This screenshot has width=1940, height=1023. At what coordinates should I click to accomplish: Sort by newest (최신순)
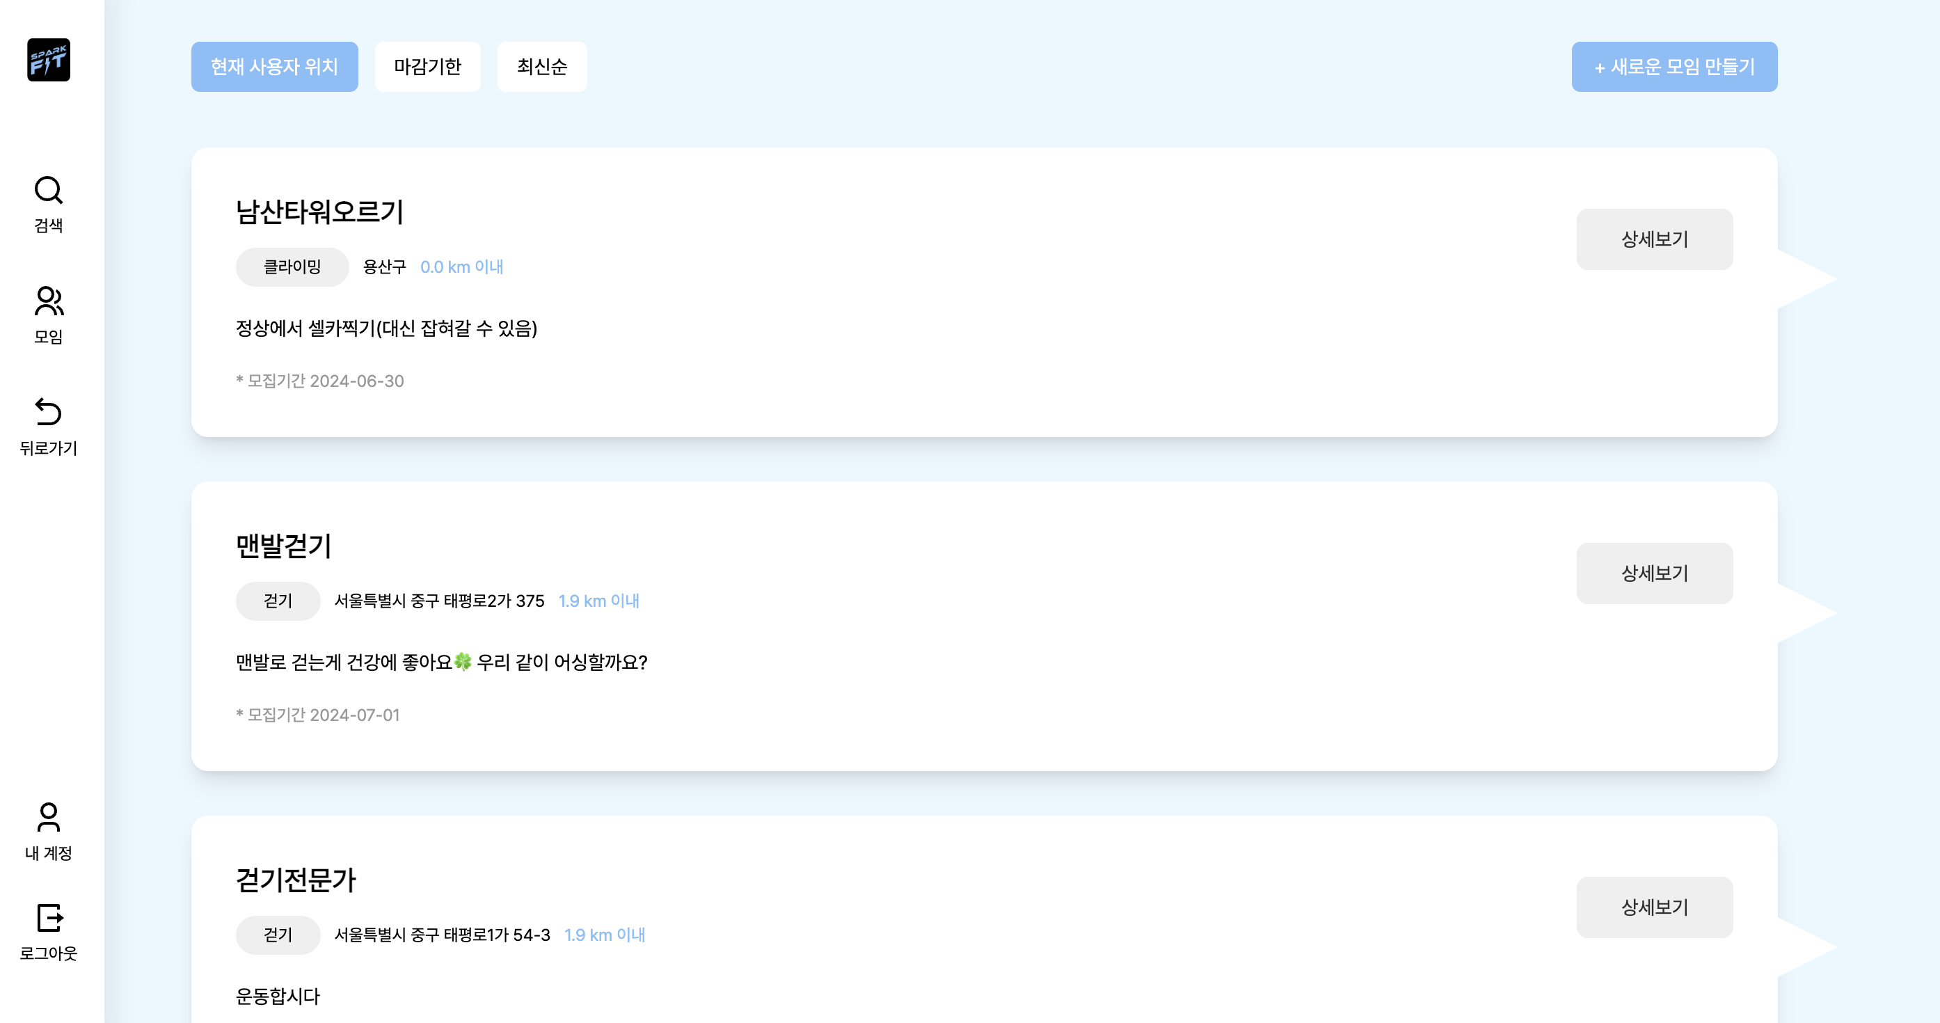[x=541, y=67]
